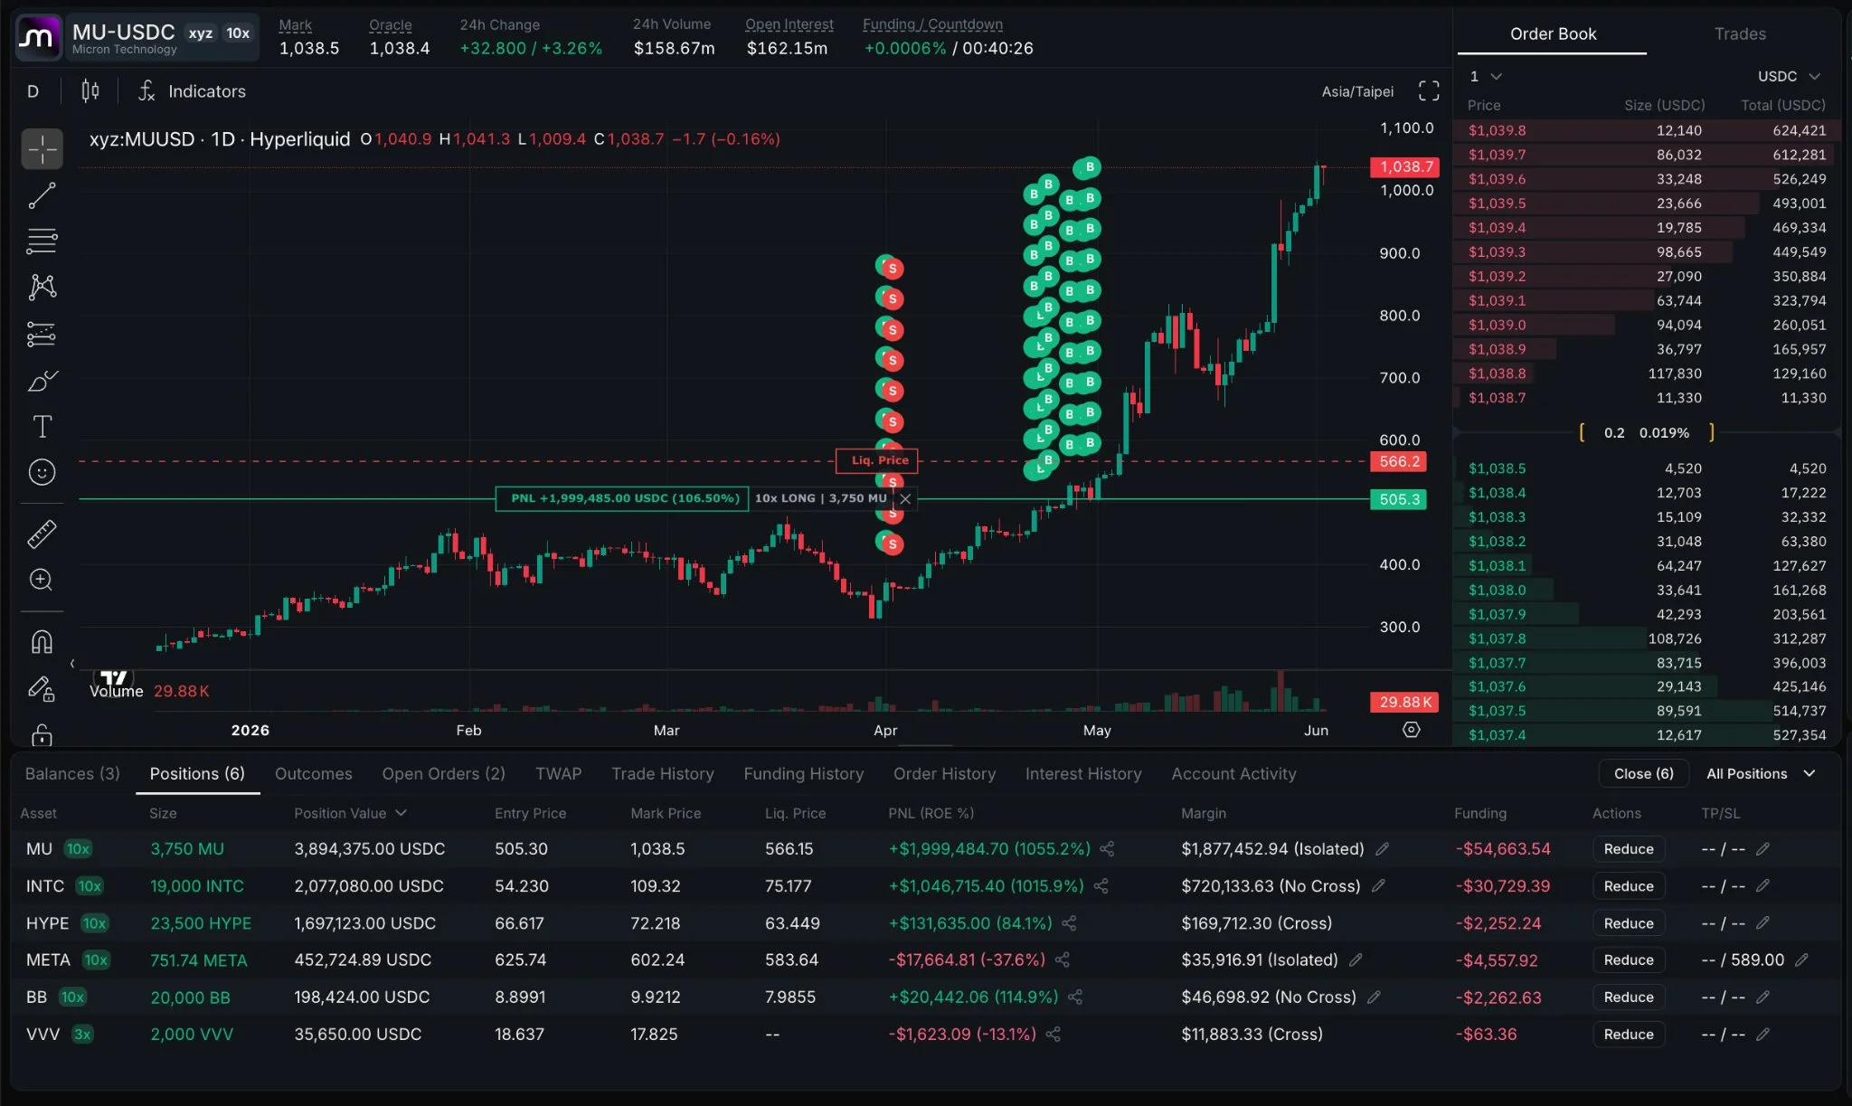Open the forecasting and measurement tool
This screenshot has height=1106, width=1852.
pyautogui.click(x=43, y=334)
